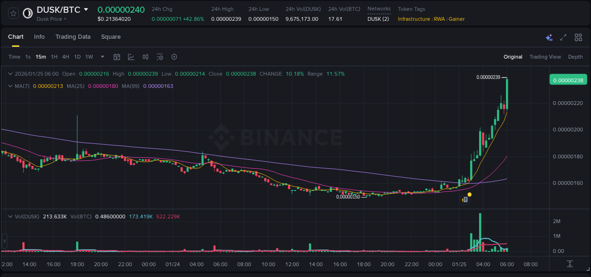Open the widget layout grid icon
This screenshot has width=591, height=277.
(x=578, y=37)
